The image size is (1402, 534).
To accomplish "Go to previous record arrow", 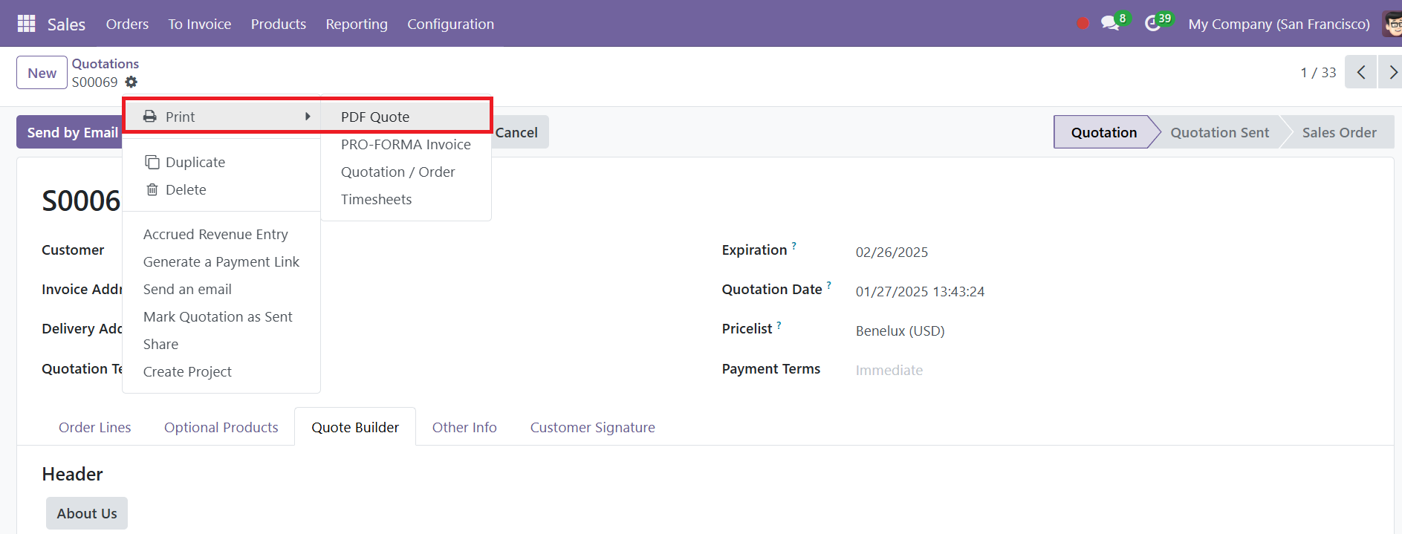I will [1361, 72].
